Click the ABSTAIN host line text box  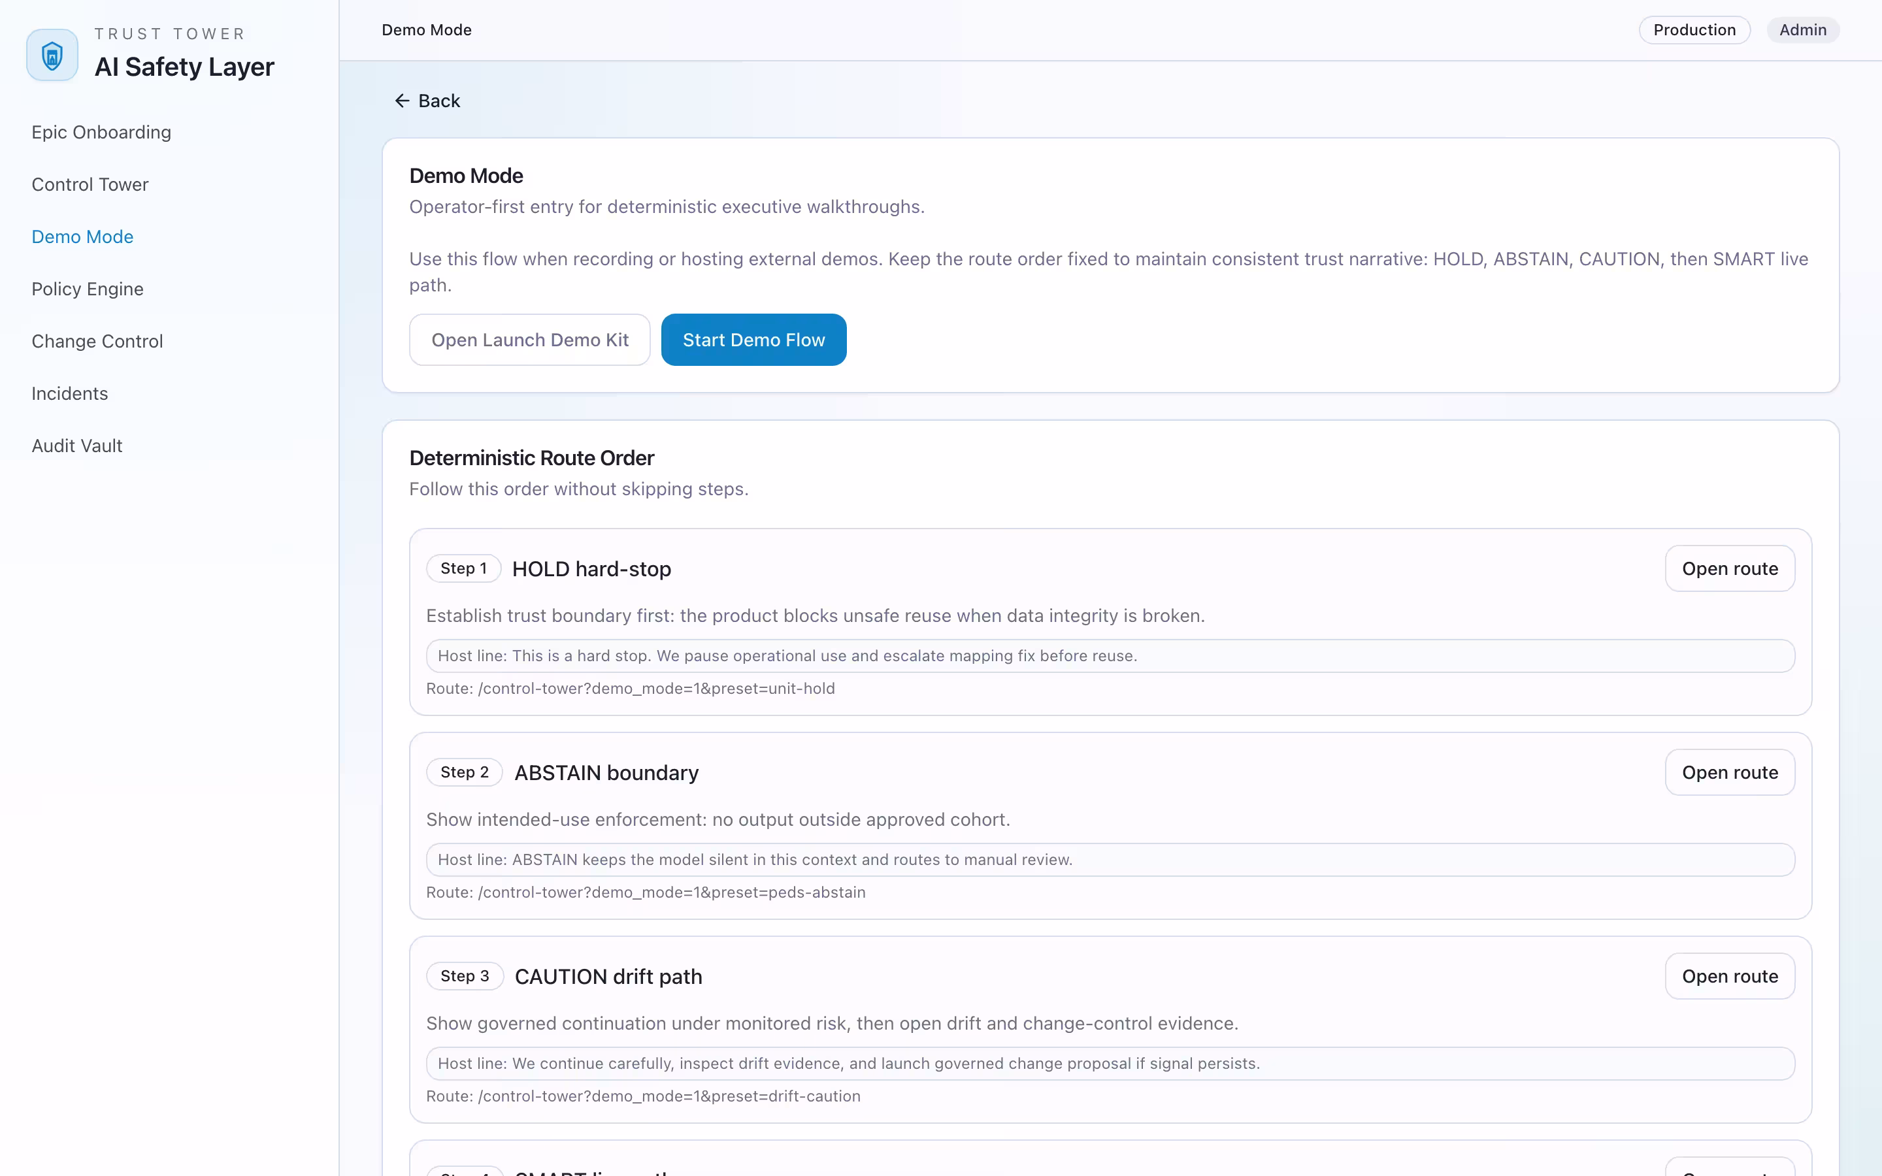1110,859
